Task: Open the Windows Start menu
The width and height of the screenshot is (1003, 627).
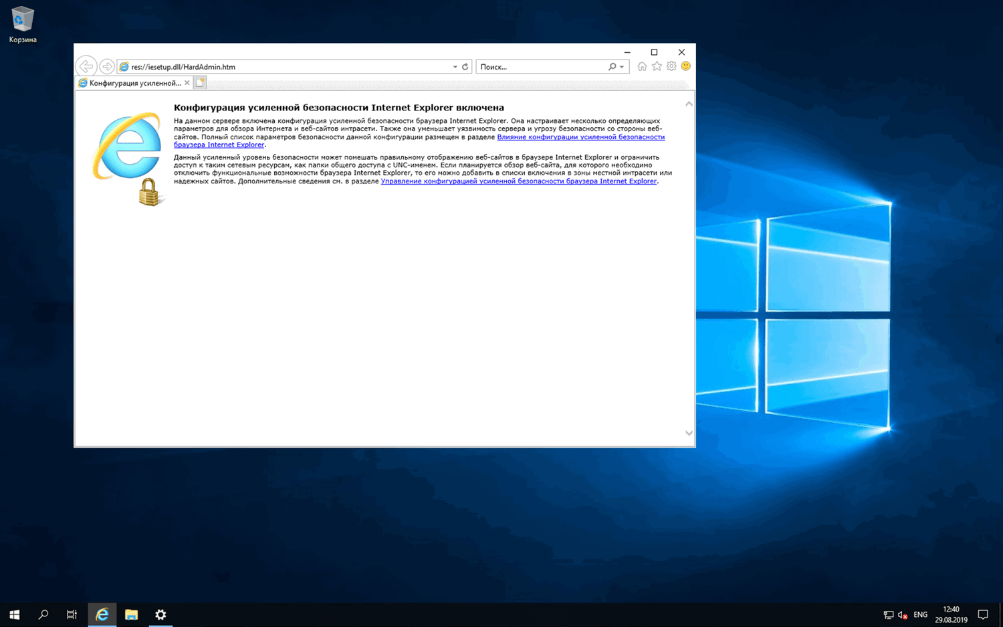Action: click(x=15, y=614)
